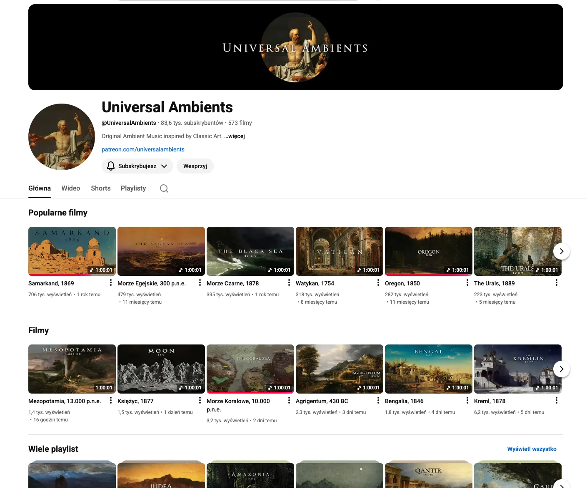The image size is (587, 488).
Task: Open options menu for Kreml, 1878
Action: coord(556,400)
